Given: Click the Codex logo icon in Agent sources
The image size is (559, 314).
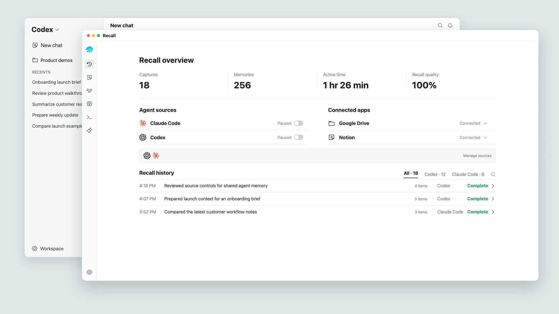Looking at the screenshot, I should pyautogui.click(x=143, y=138).
